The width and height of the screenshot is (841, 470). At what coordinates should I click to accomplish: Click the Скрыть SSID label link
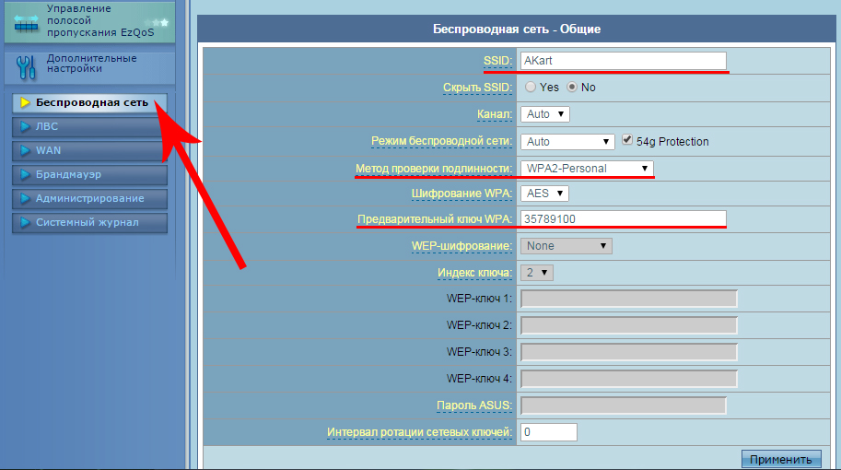coord(477,88)
